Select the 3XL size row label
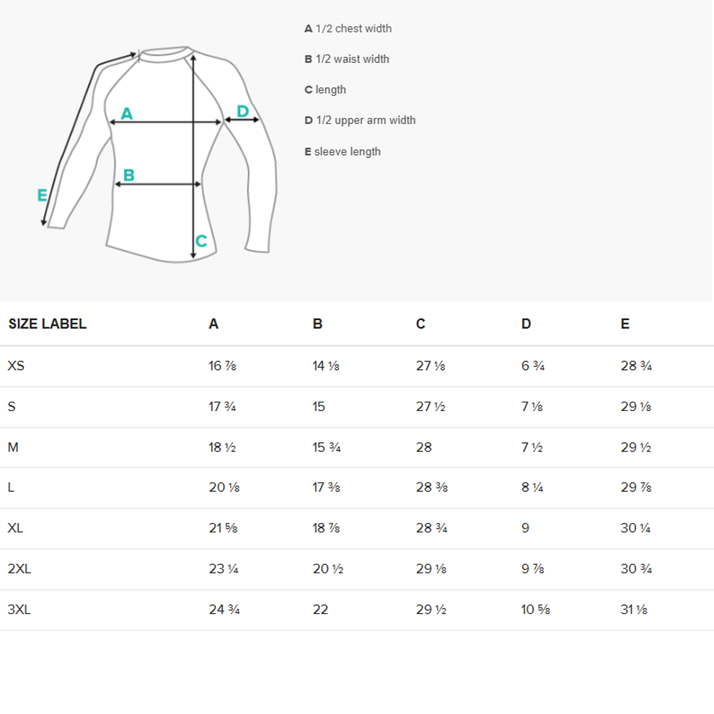714x714 pixels. coord(19,609)
